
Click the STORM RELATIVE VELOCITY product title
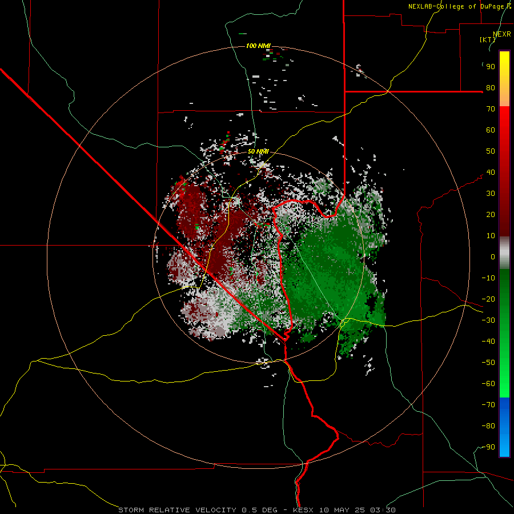177,510
